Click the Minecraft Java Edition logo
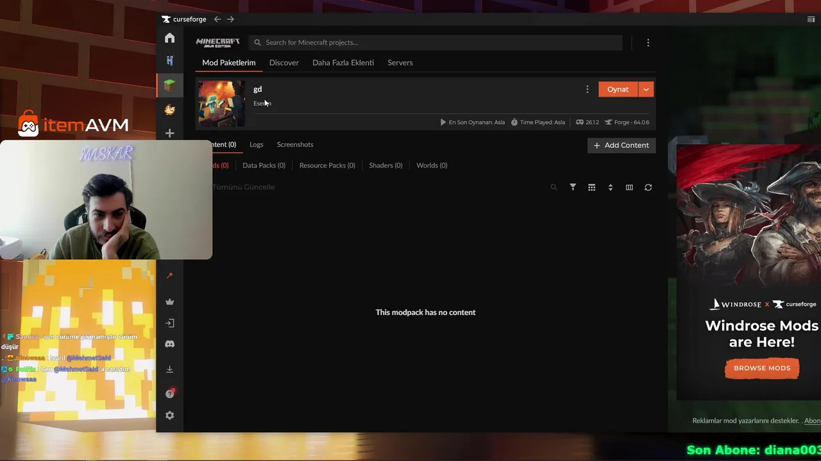Screen dimensions: 821x461 pos(217,42)
